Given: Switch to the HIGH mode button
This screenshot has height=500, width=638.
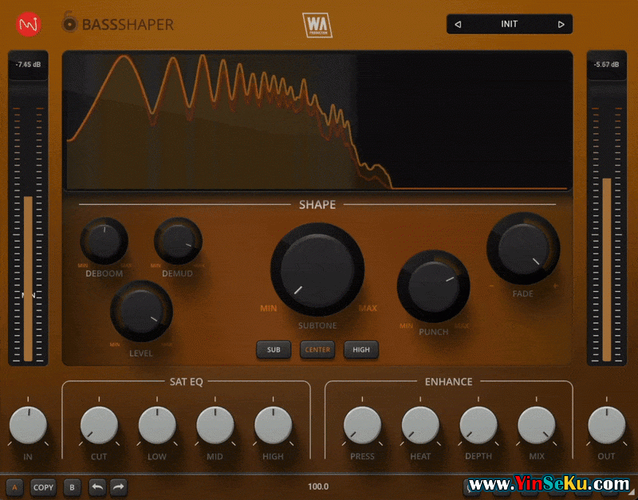Looking at the screenshot, I should pos(361,349).
